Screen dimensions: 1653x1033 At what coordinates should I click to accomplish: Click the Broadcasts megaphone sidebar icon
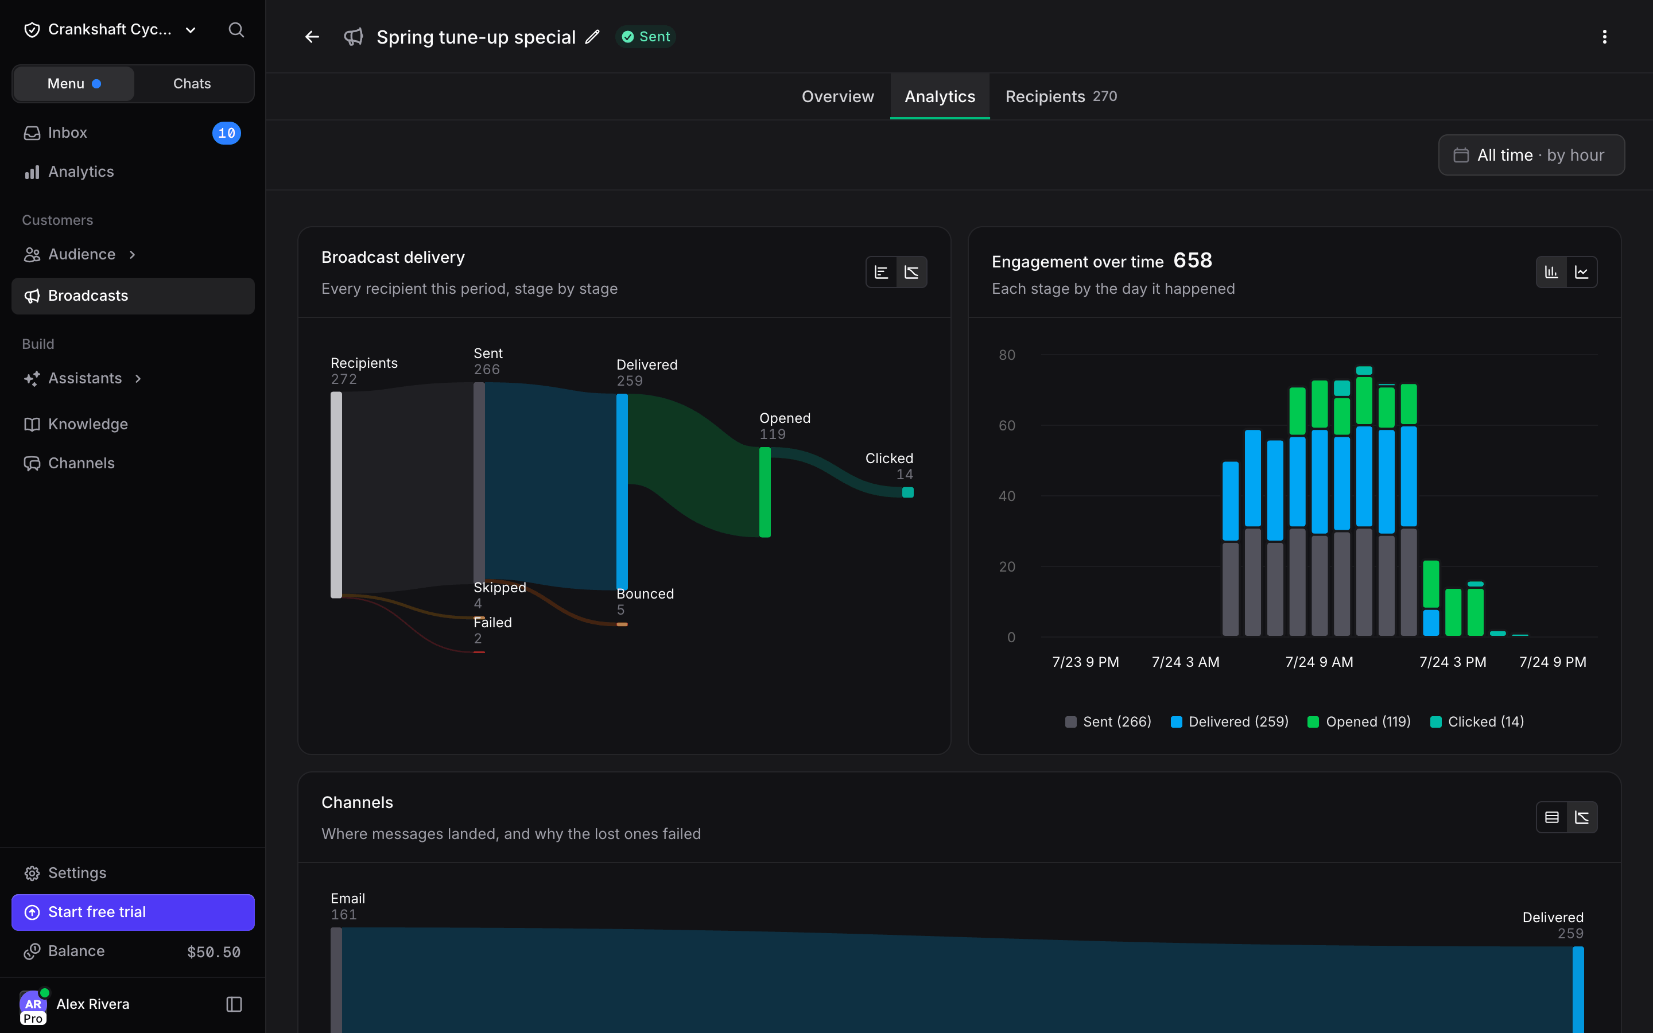coord(32,296)
